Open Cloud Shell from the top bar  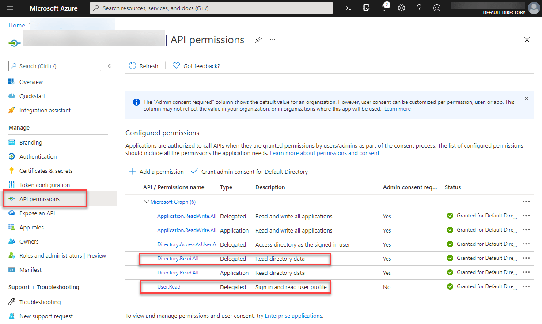click(x=349, y=8)
